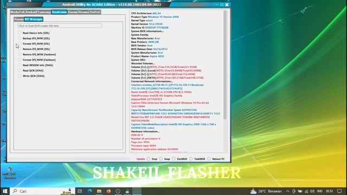Screen dimensions: 347x195
Task: Select the Qualcomm tab
Action: tap(59, 12)
